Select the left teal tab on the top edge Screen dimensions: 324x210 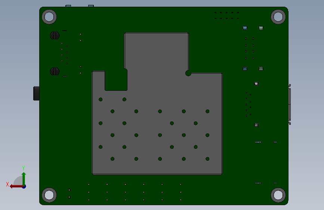pos(68,6)
